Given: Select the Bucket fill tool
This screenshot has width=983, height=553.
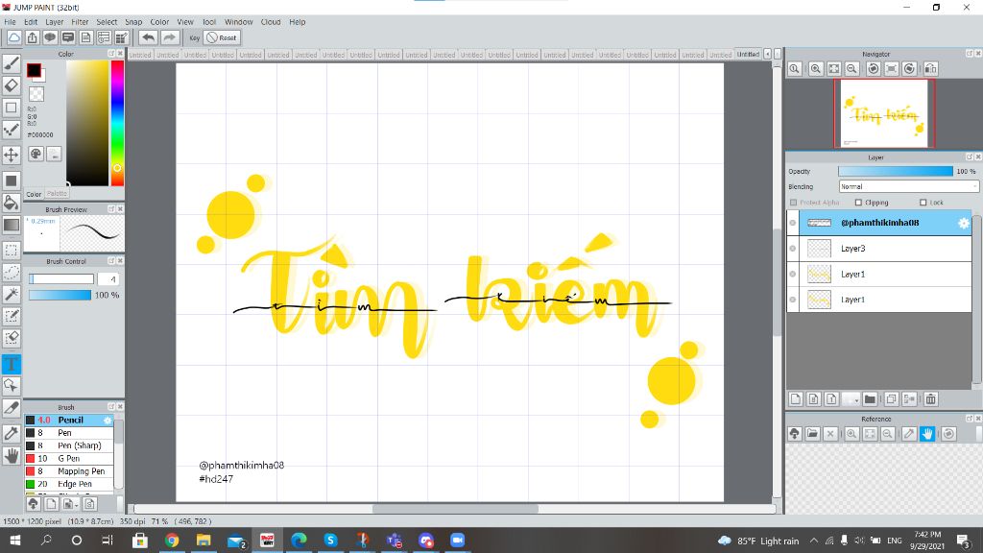Looking at the screenshot, I should click(12, 203).
